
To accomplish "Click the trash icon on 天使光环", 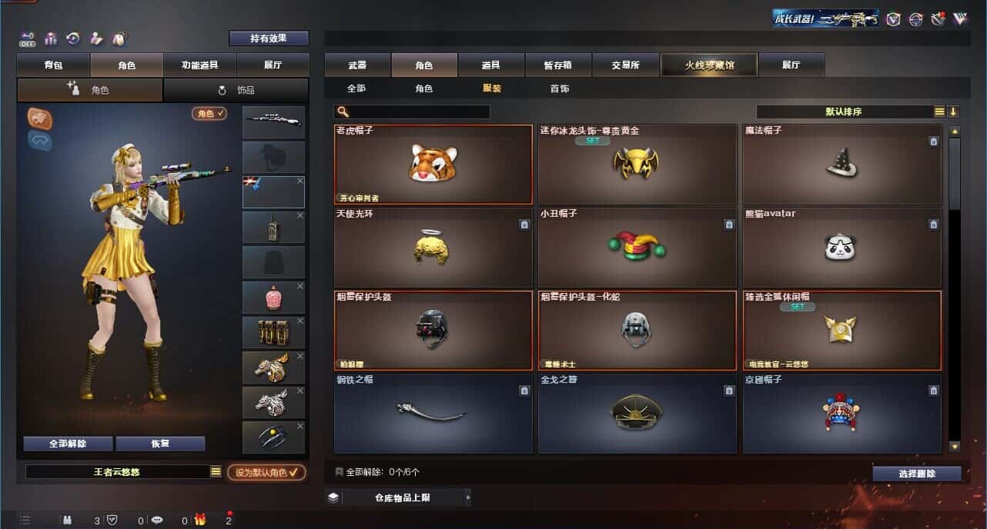I will click(524, 225).
